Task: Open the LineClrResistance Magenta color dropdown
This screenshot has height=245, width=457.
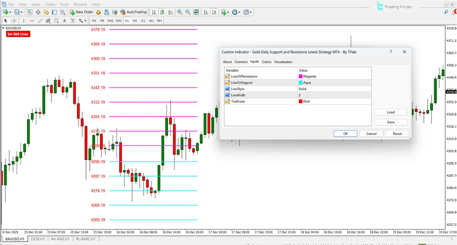Action: 334,76
